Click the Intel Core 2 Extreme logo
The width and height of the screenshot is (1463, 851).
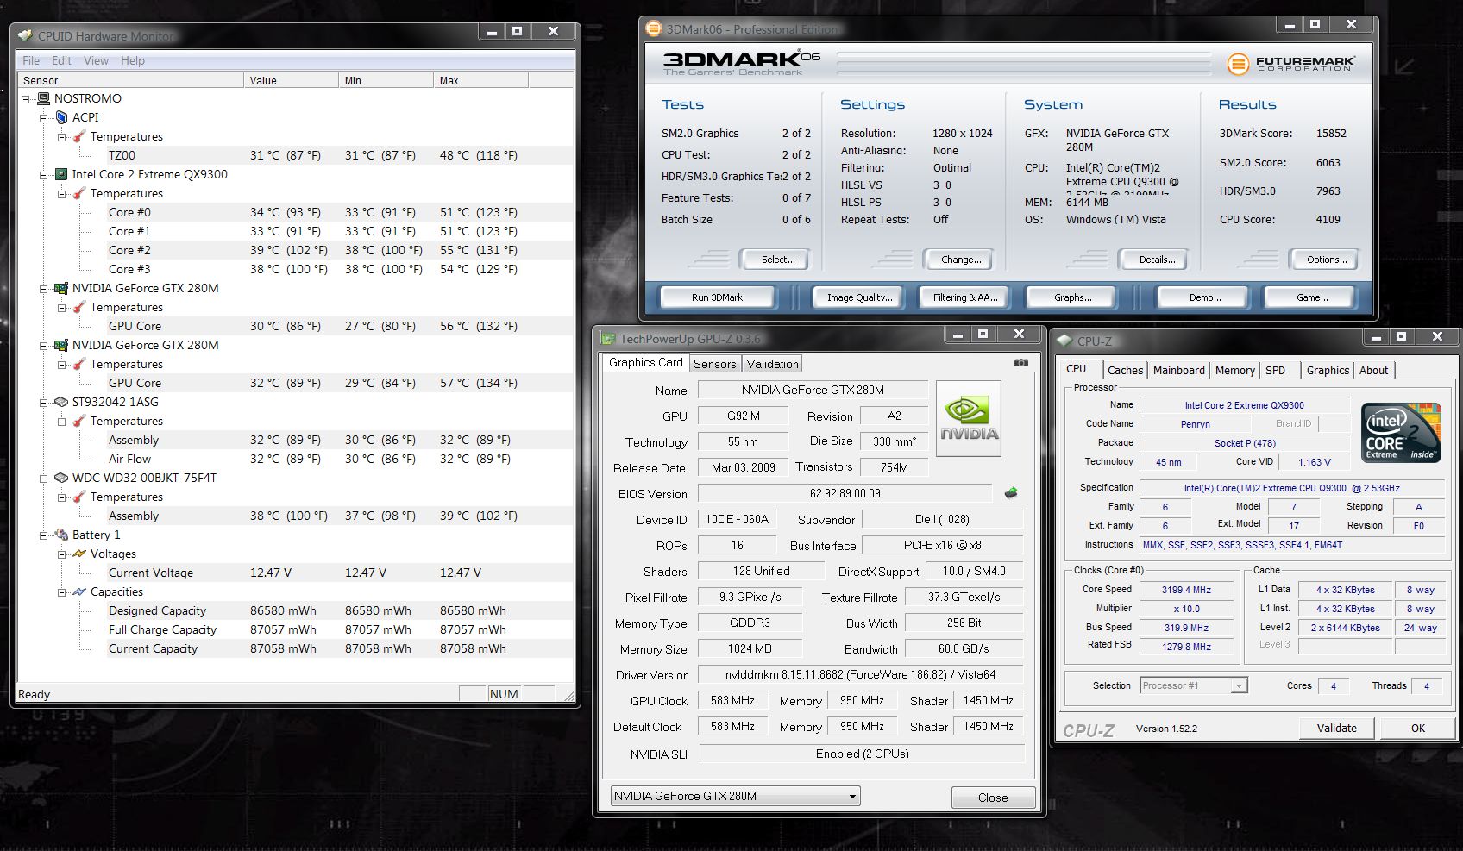pyautogui.click(x=1401, y=433)
